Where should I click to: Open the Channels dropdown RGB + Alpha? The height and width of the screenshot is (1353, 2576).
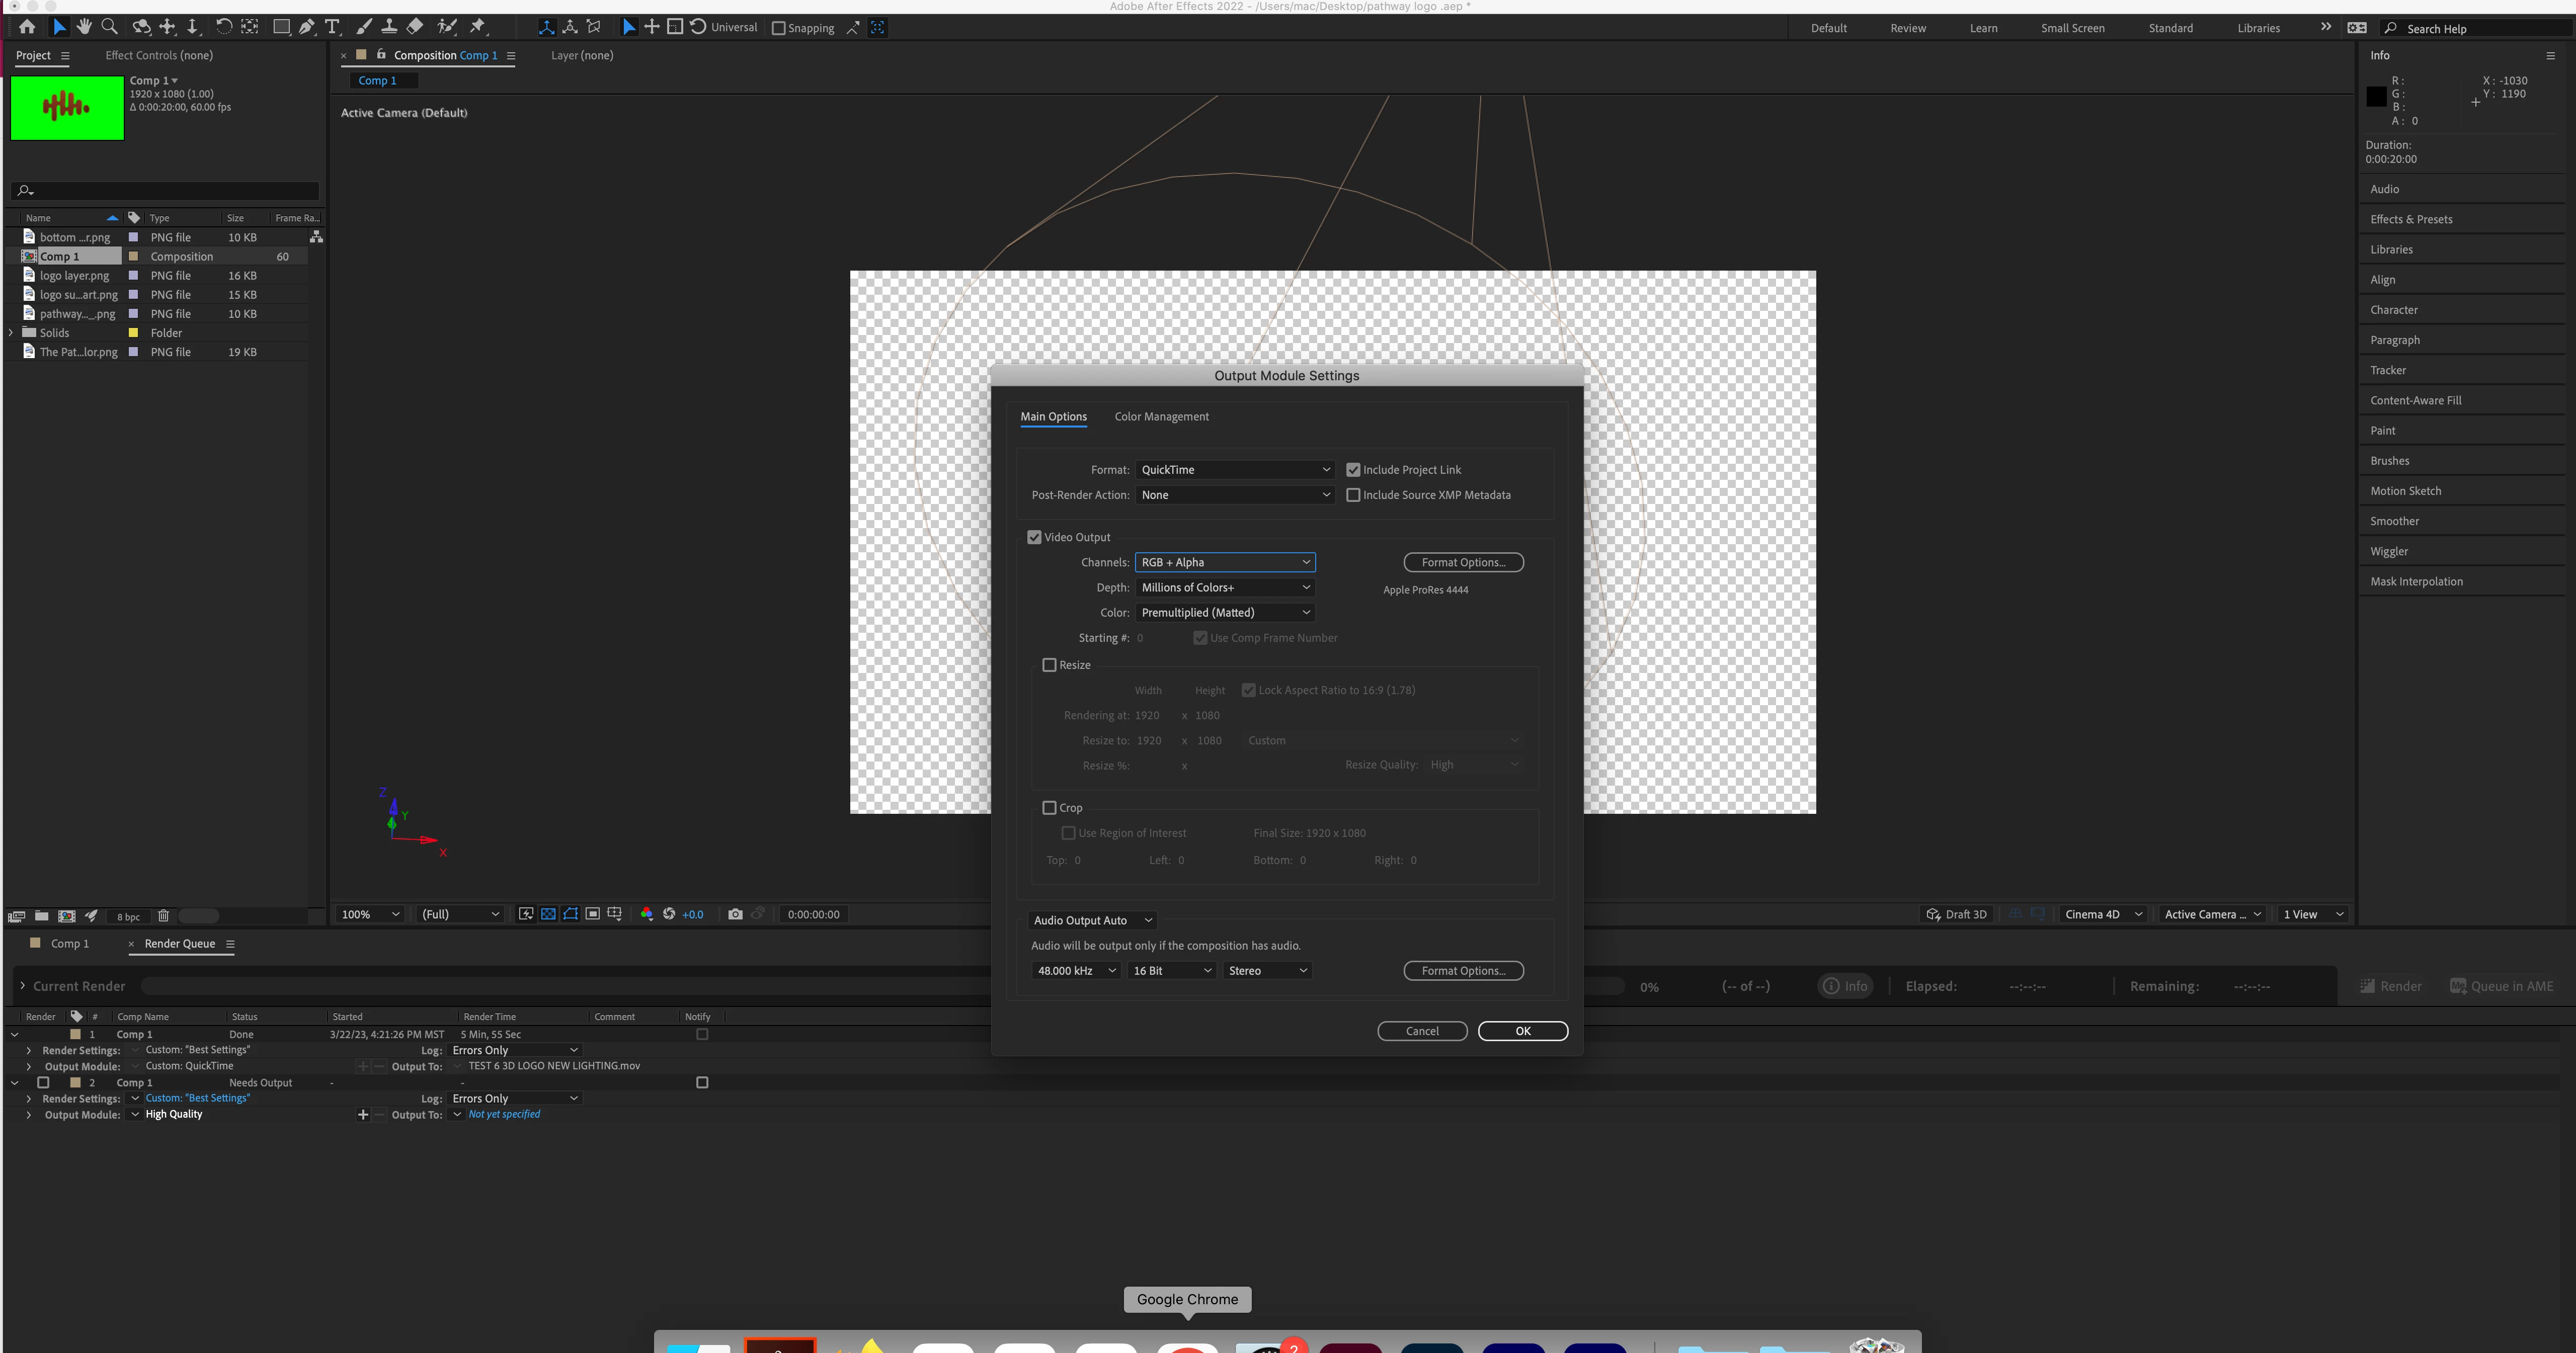pos(1225,562)
